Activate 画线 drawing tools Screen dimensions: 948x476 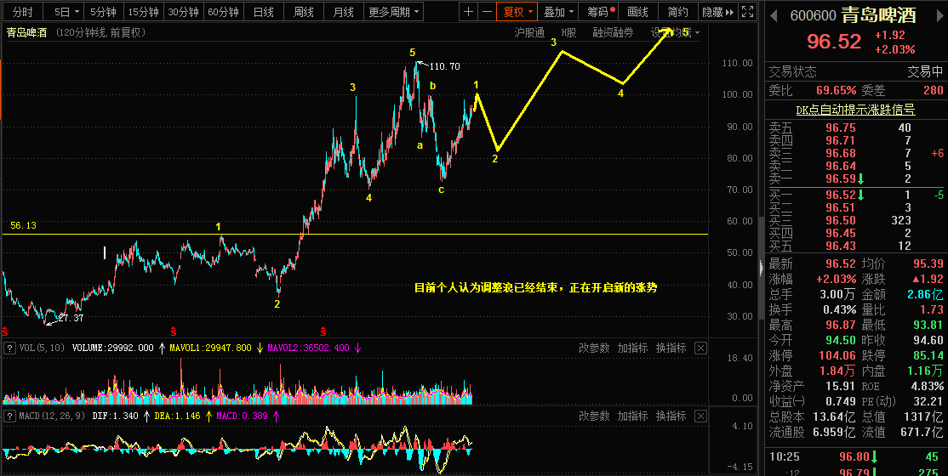(638, 12)
